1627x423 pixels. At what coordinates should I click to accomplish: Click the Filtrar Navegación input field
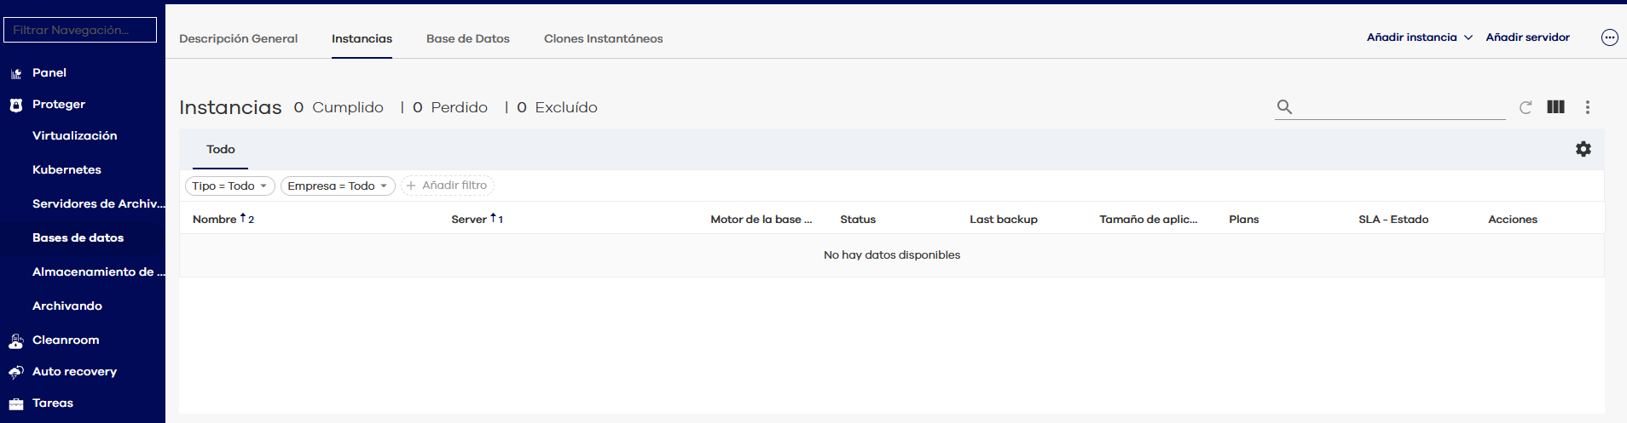click(x=80, y=30)
